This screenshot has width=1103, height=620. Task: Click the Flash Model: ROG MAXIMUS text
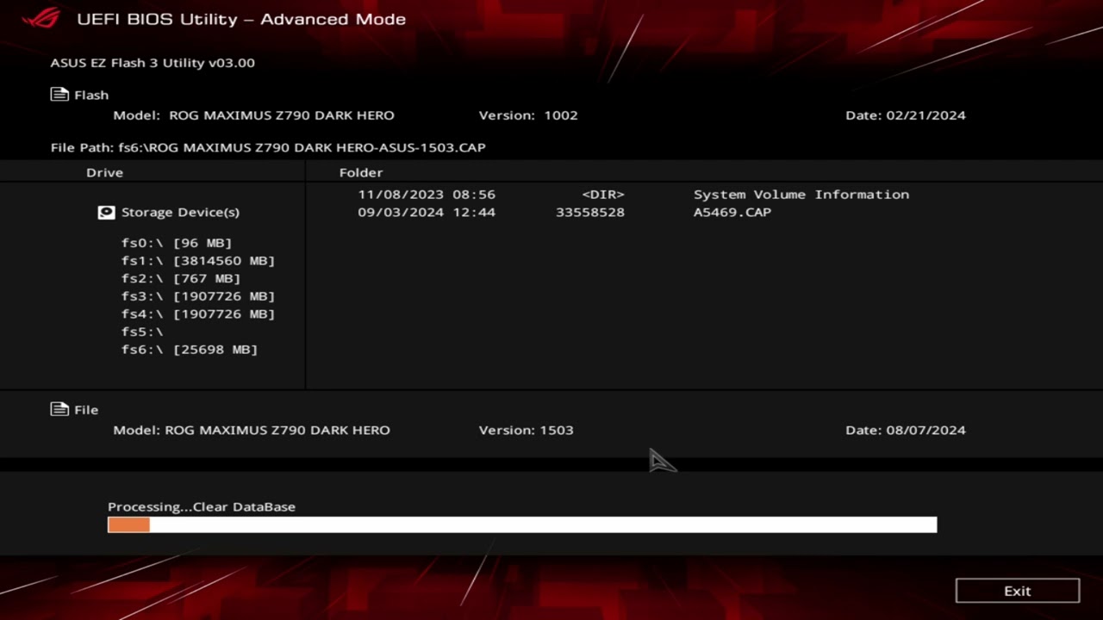coord(253,115)
